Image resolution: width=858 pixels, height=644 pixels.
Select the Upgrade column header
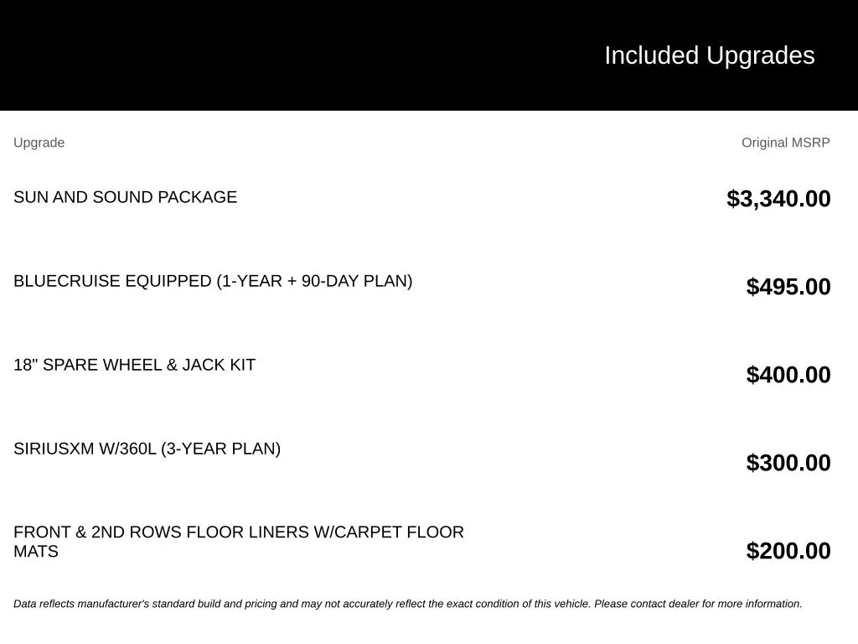pyautogui.click(x=39, y=143)
